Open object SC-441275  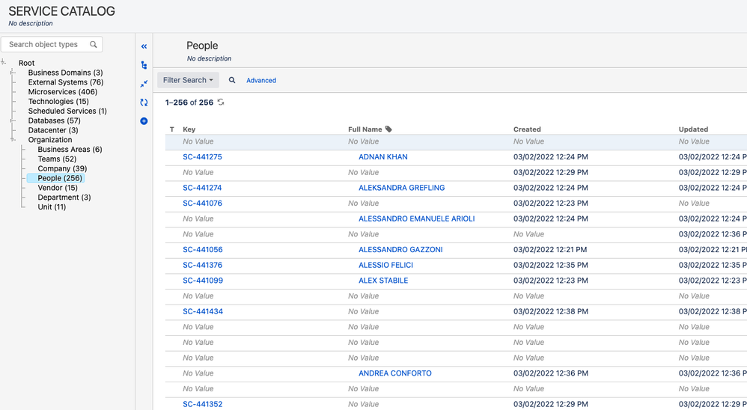(203, 156)
